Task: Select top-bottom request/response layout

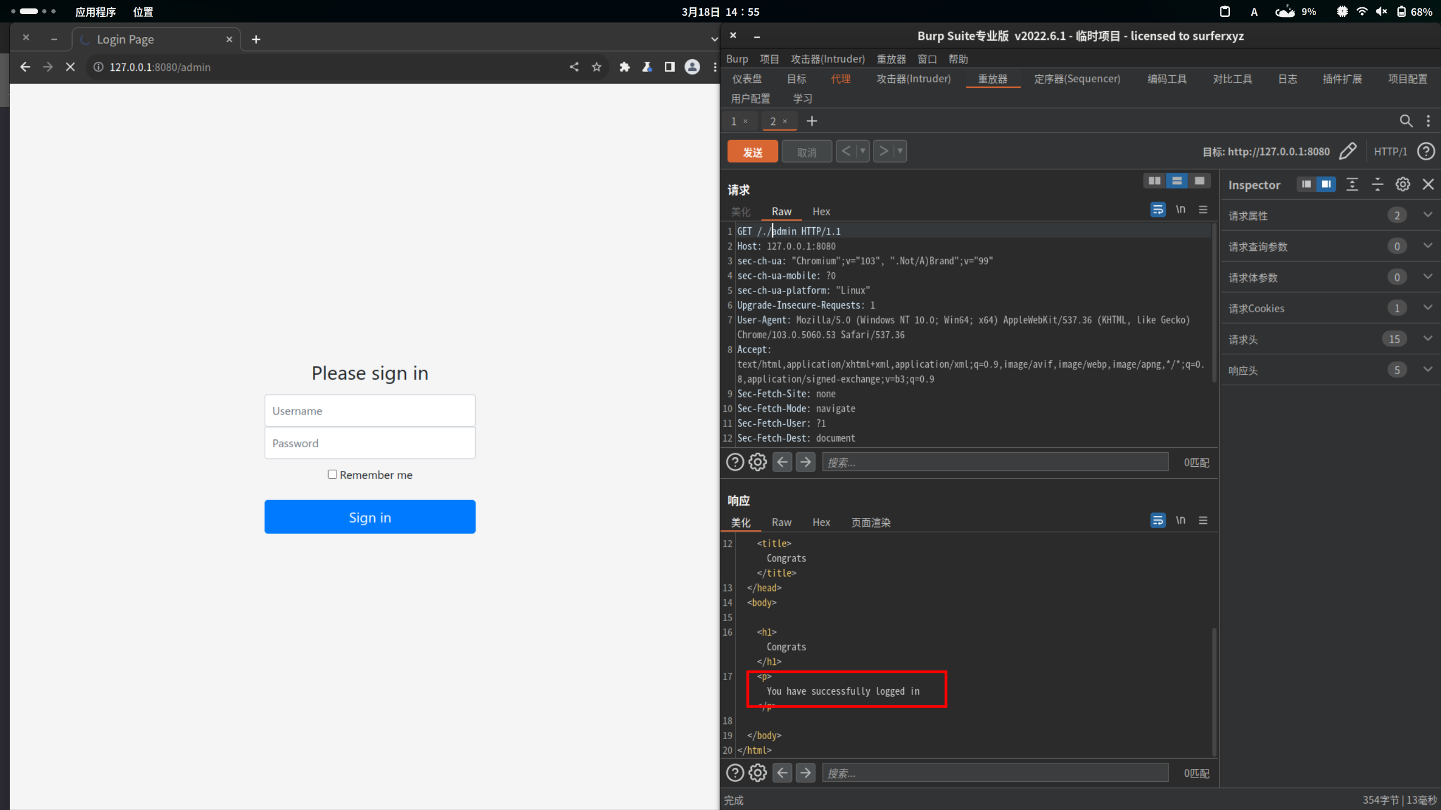Action: (1177, 181)
